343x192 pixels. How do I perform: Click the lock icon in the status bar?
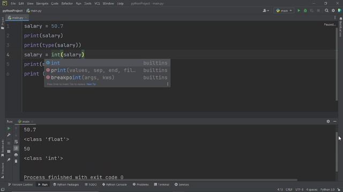339,190
